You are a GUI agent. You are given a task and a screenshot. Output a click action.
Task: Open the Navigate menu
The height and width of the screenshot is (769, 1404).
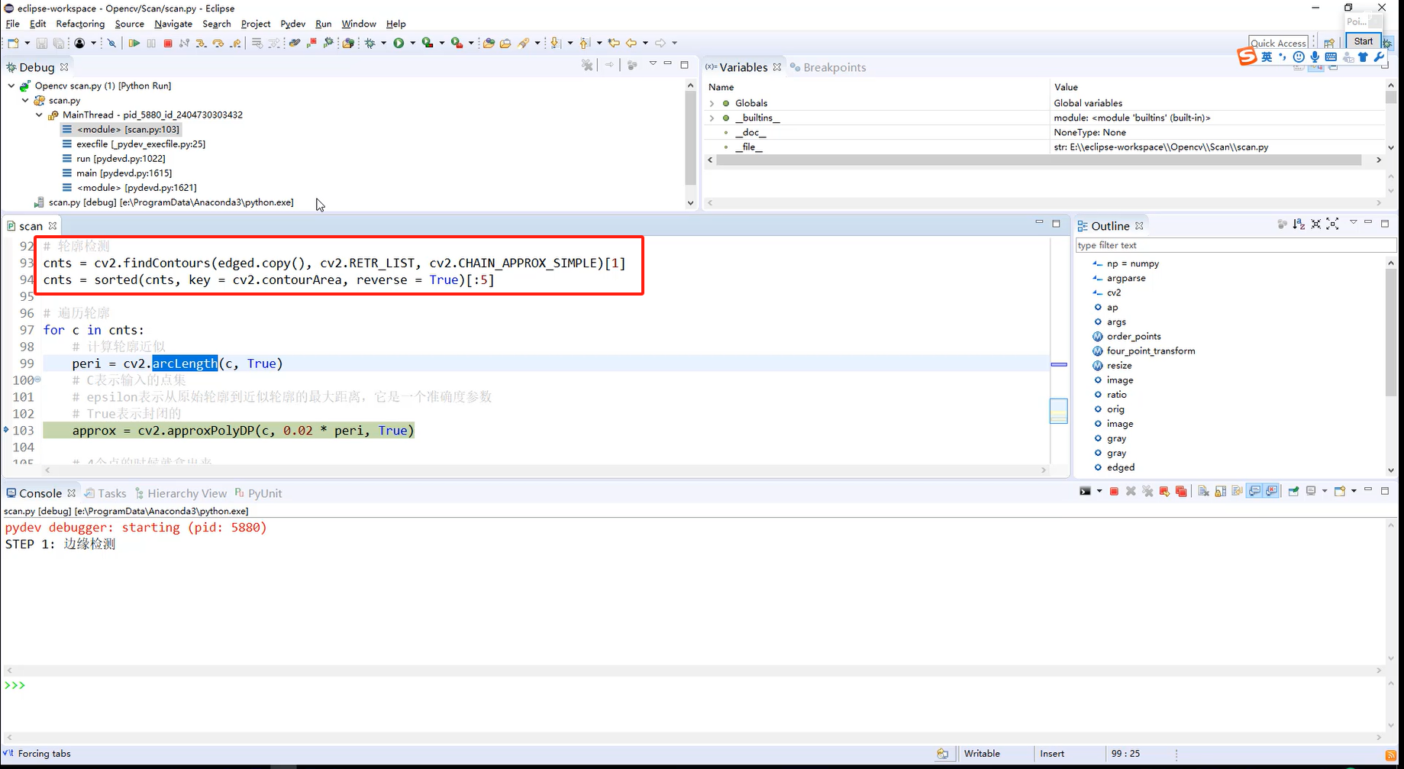173,24
